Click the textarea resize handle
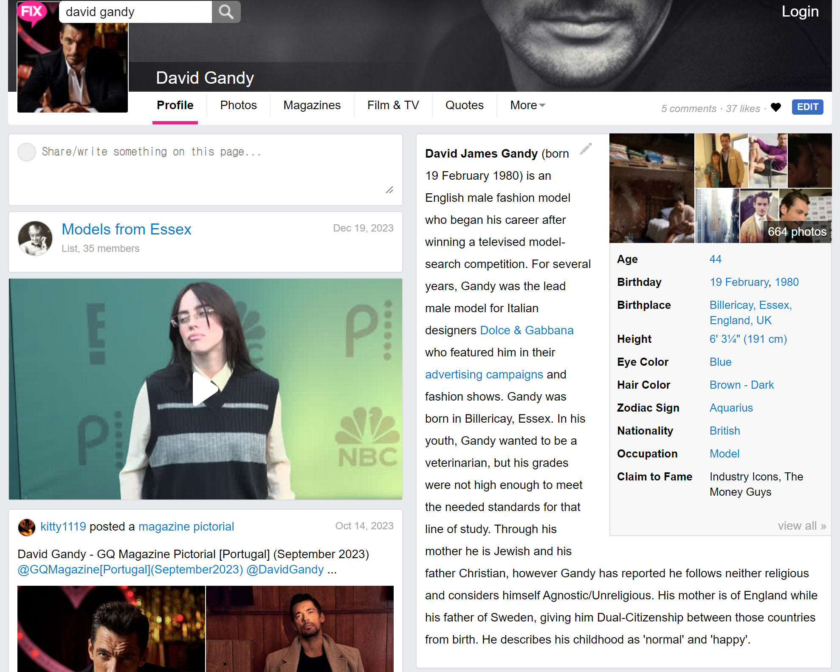The height and width of the screenshot is (672, 840). [389, 190]
